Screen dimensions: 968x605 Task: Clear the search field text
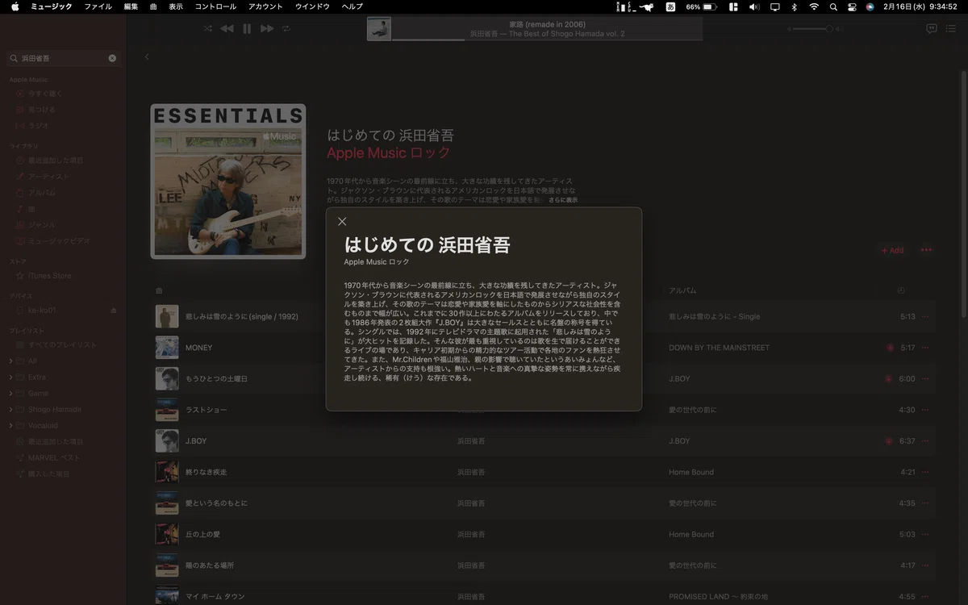pyautogui.click(x=112, y=58)
